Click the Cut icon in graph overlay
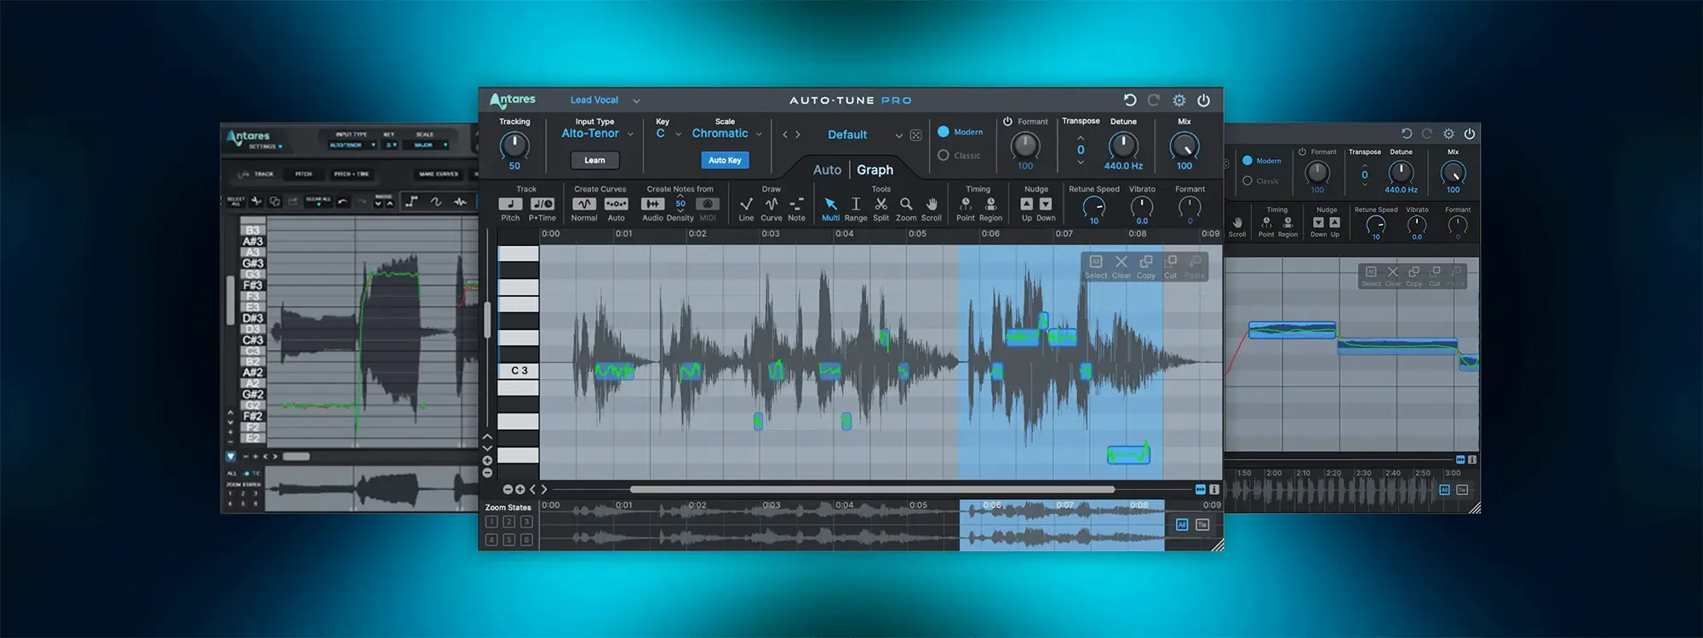1703x638 pixels. point(1171,262)
